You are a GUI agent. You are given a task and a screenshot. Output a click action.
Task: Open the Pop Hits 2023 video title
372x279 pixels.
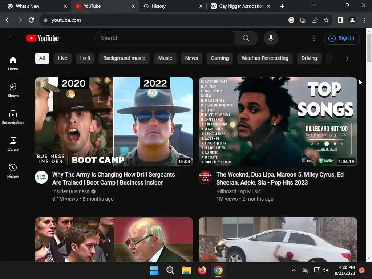pos(280,178)
